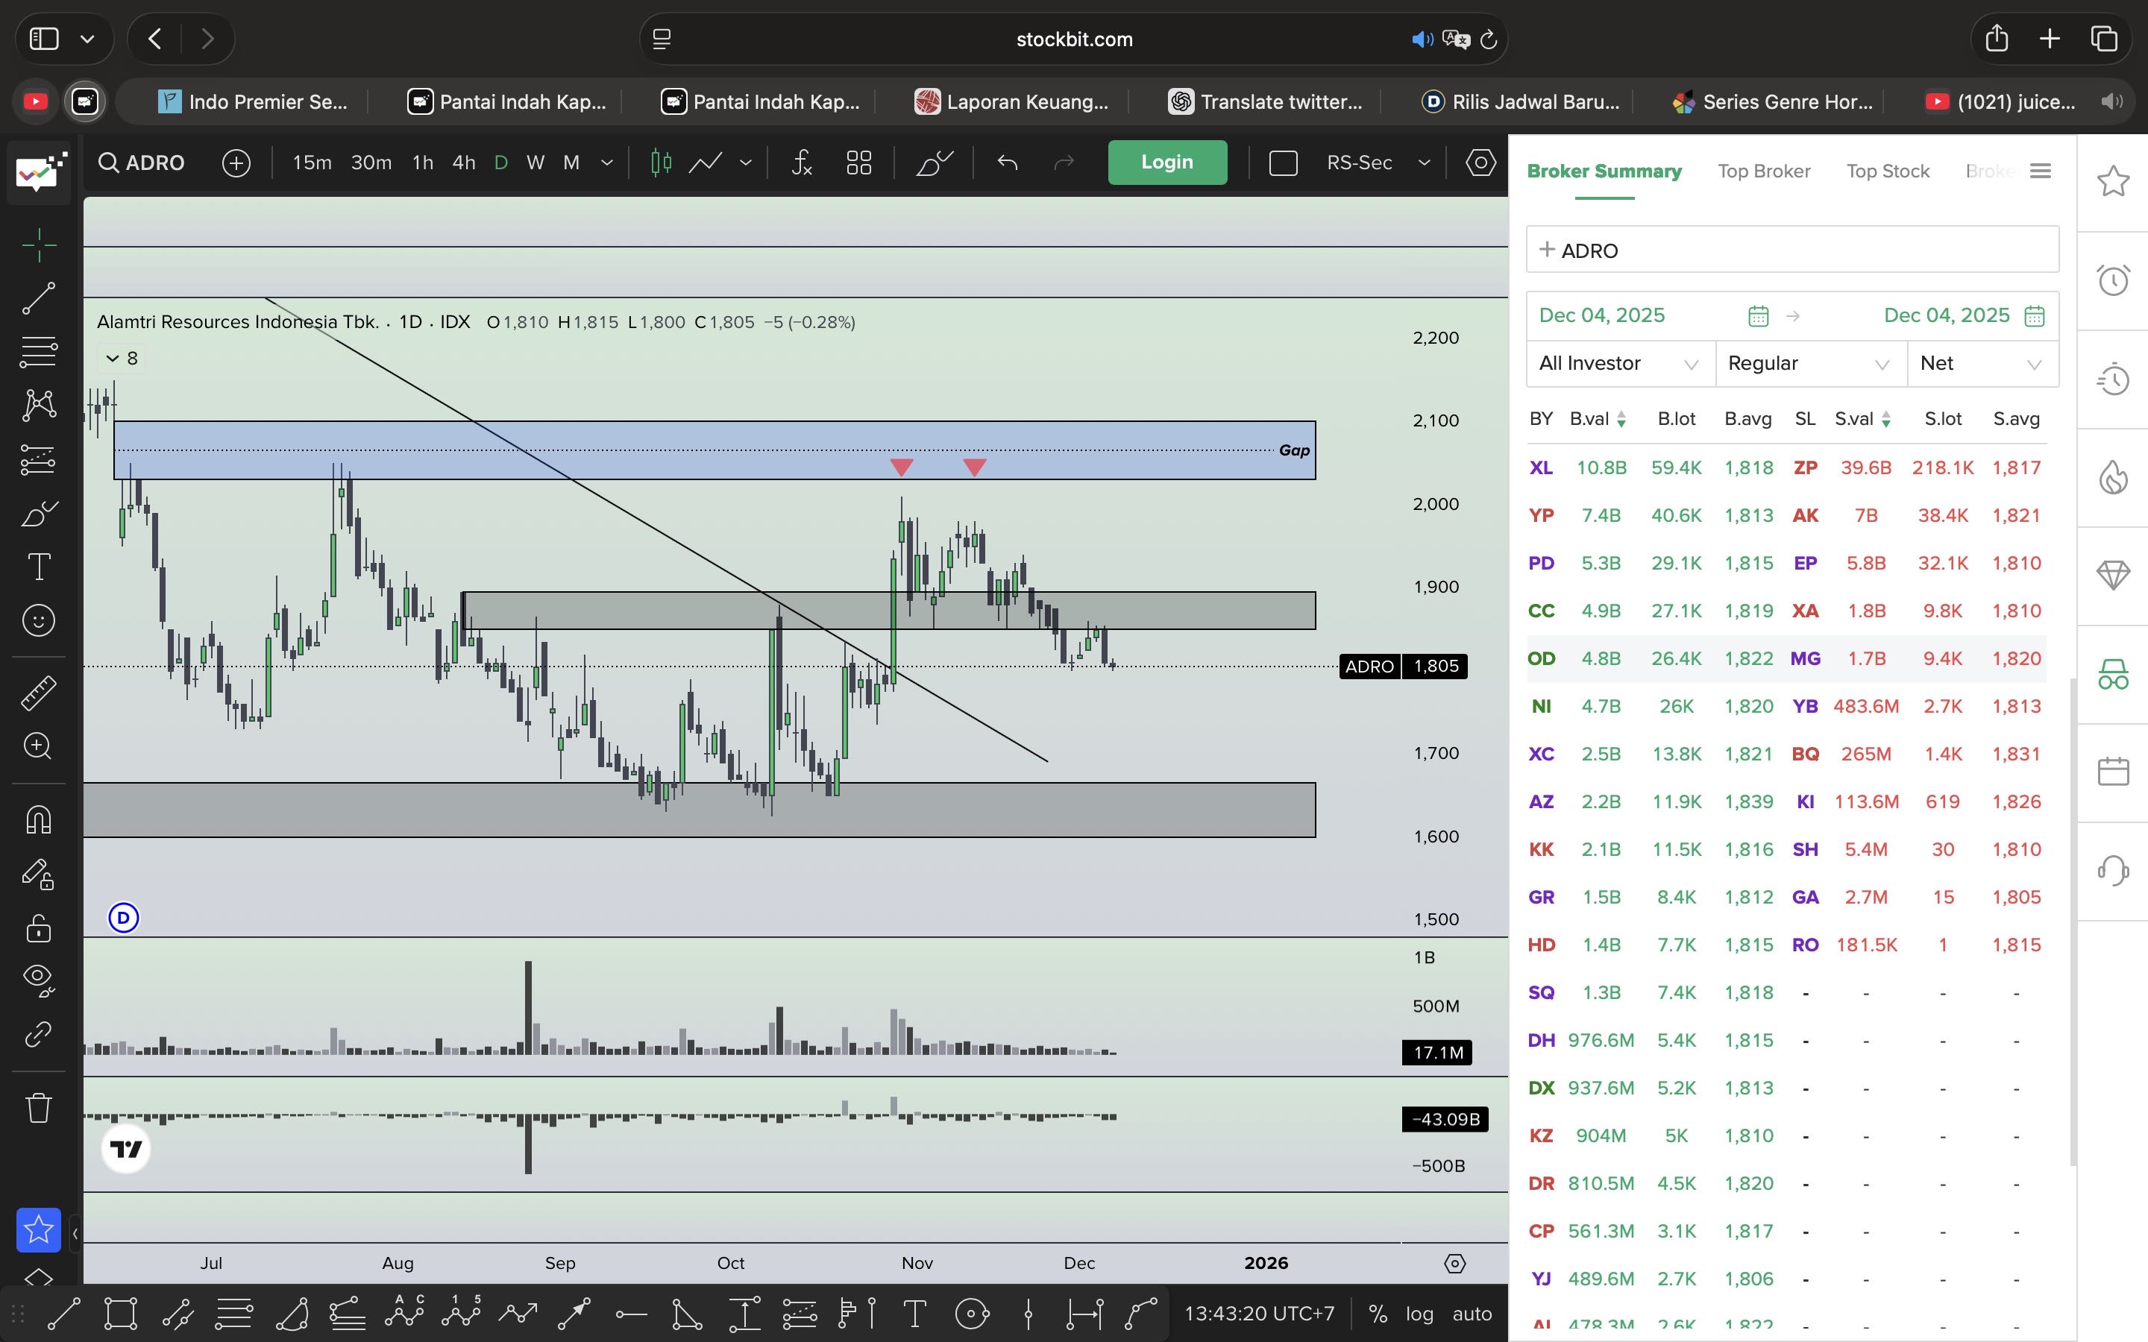Expand the All Investor dropdown
The image size is (2148, 1342).
point(1619,363)
